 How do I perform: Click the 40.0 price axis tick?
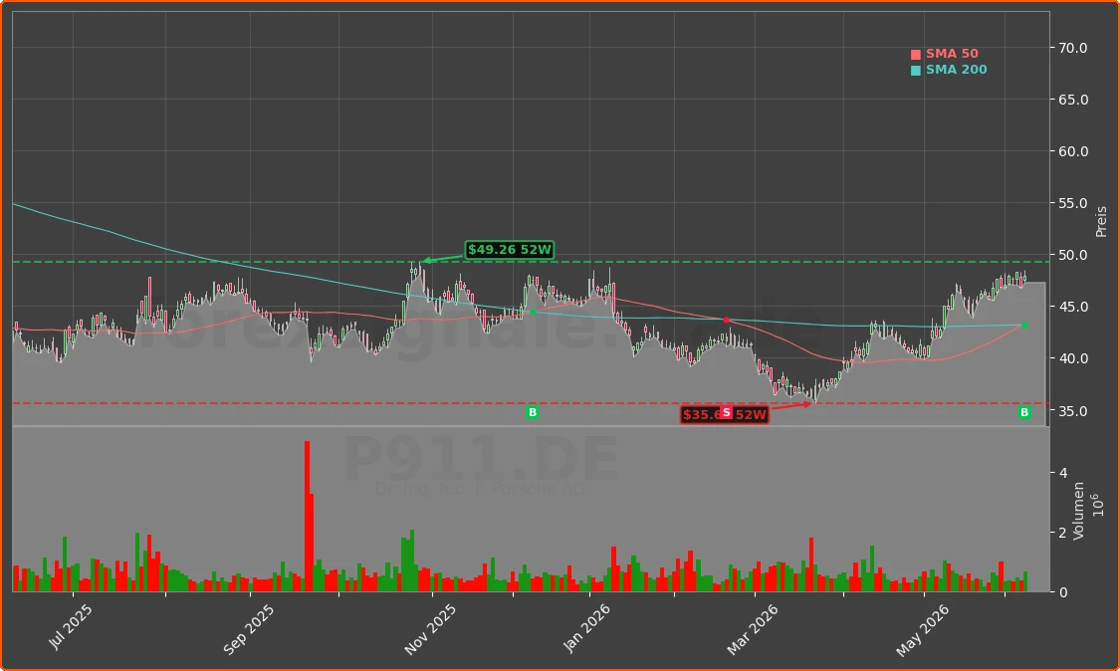(x=1073, y=358)
